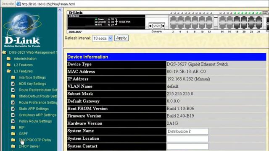Image resolution: width=269 pixels, height=151 pixels.
Task: Click the Route Preference Settings page icon
Action: (x=13, y=102)
